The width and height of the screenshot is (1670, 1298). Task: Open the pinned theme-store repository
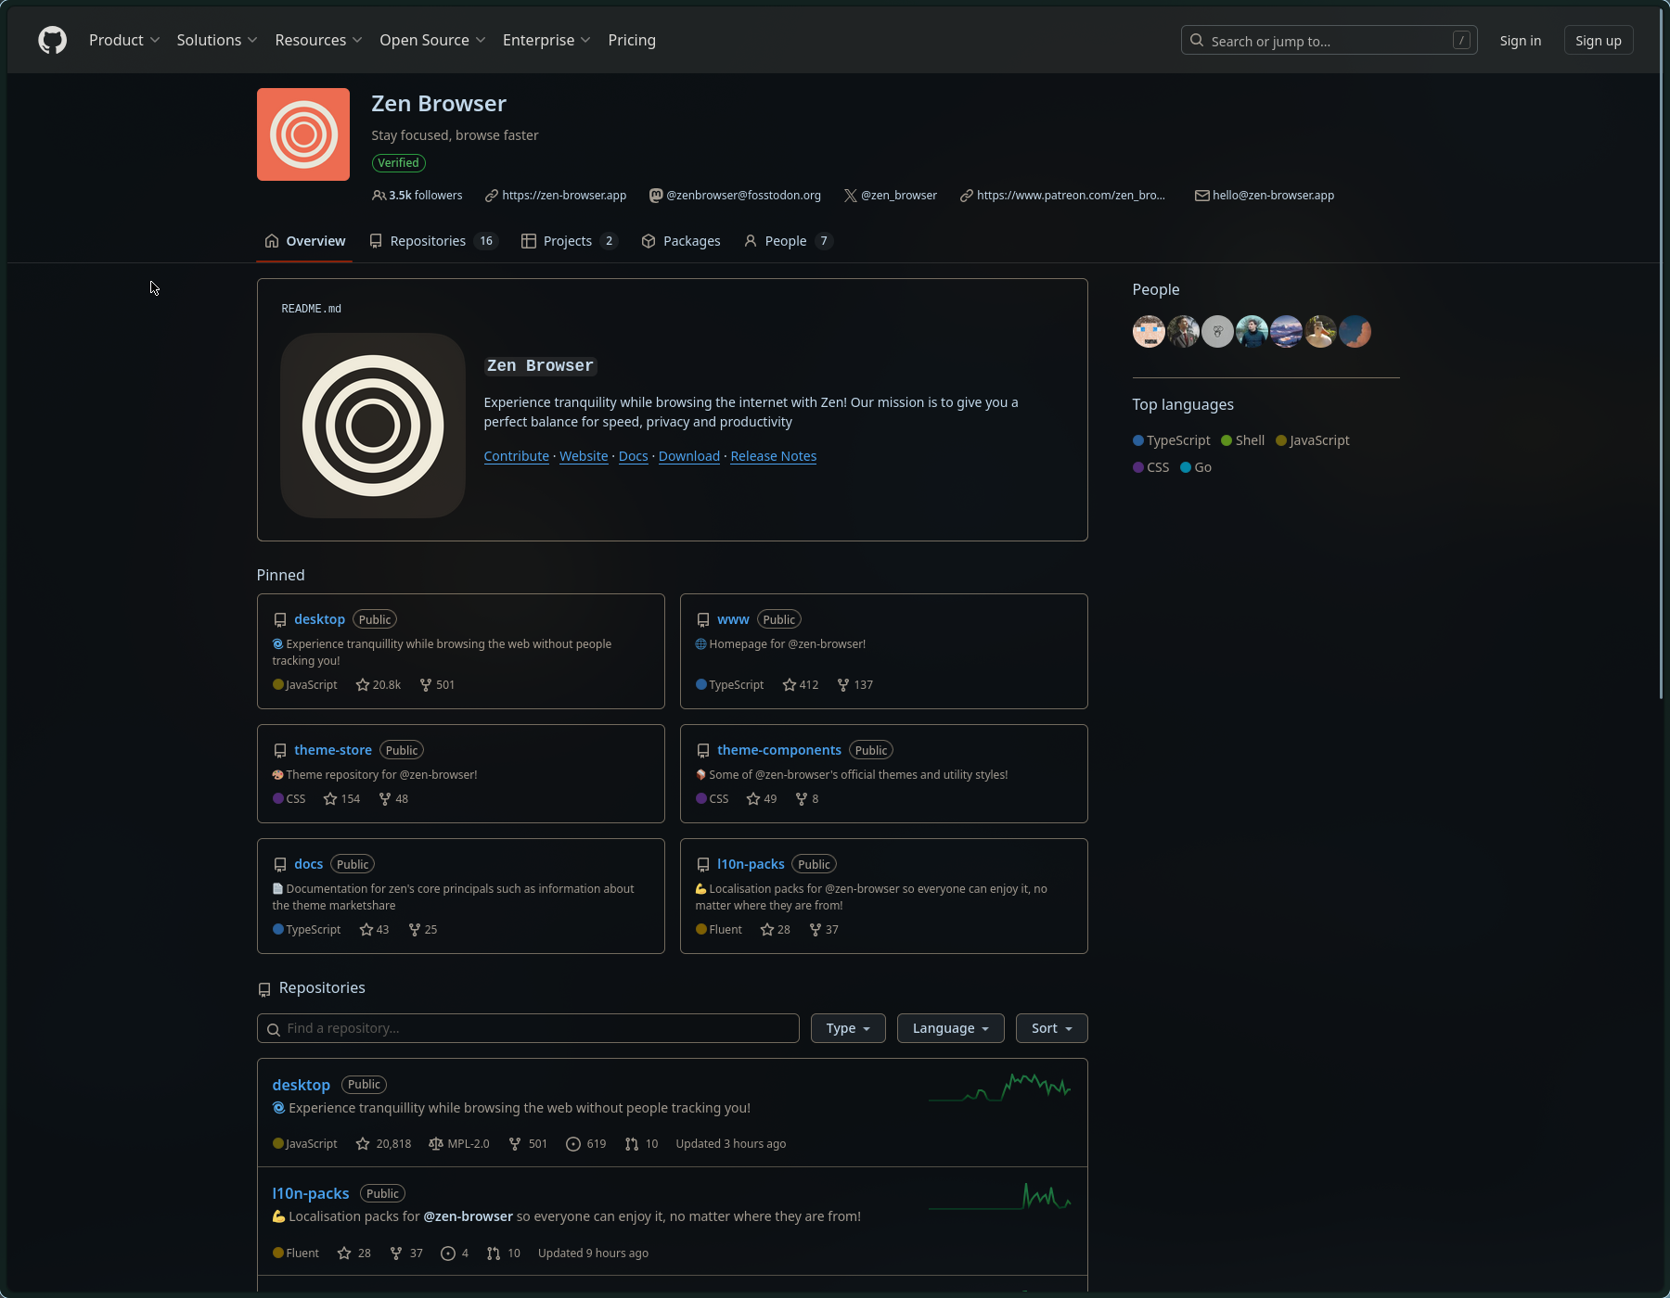pyautogui.click(x=333, y=750)
